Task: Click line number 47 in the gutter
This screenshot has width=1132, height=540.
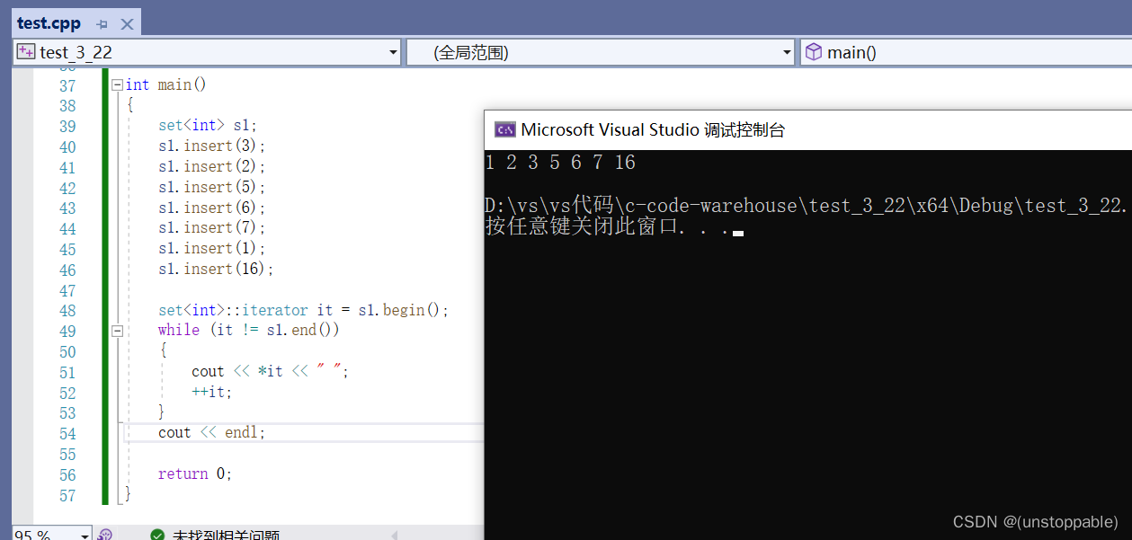Action: point(67,290)
